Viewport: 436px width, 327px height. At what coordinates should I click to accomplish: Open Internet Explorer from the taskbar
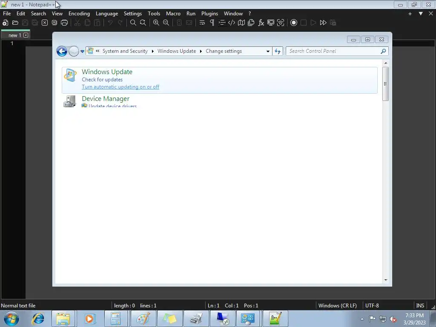pos(38,318)
